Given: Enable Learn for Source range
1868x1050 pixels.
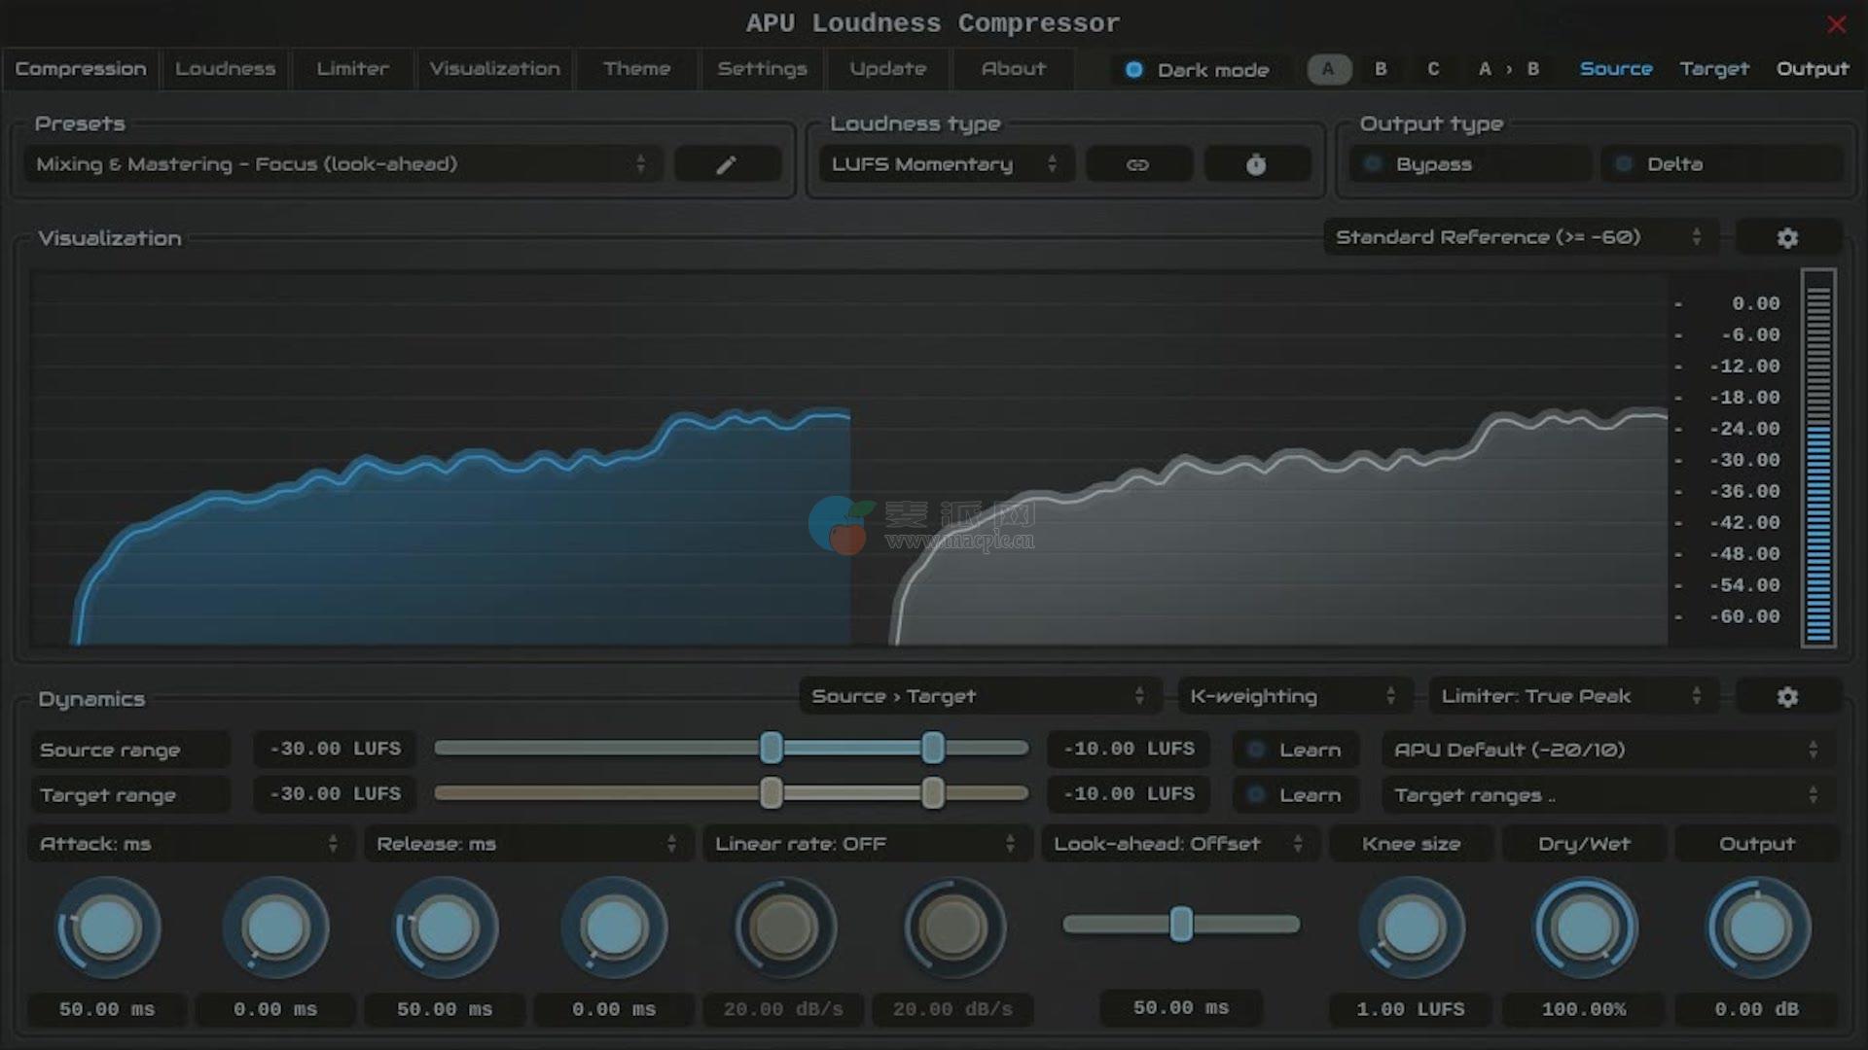Looking at the screenshot, I should pyautogui.click(x=1296, y=750).
